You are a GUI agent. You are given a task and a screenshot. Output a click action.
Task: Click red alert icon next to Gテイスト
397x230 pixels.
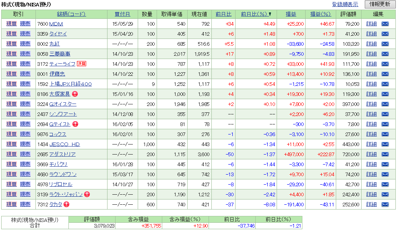(x=75, y=124)
